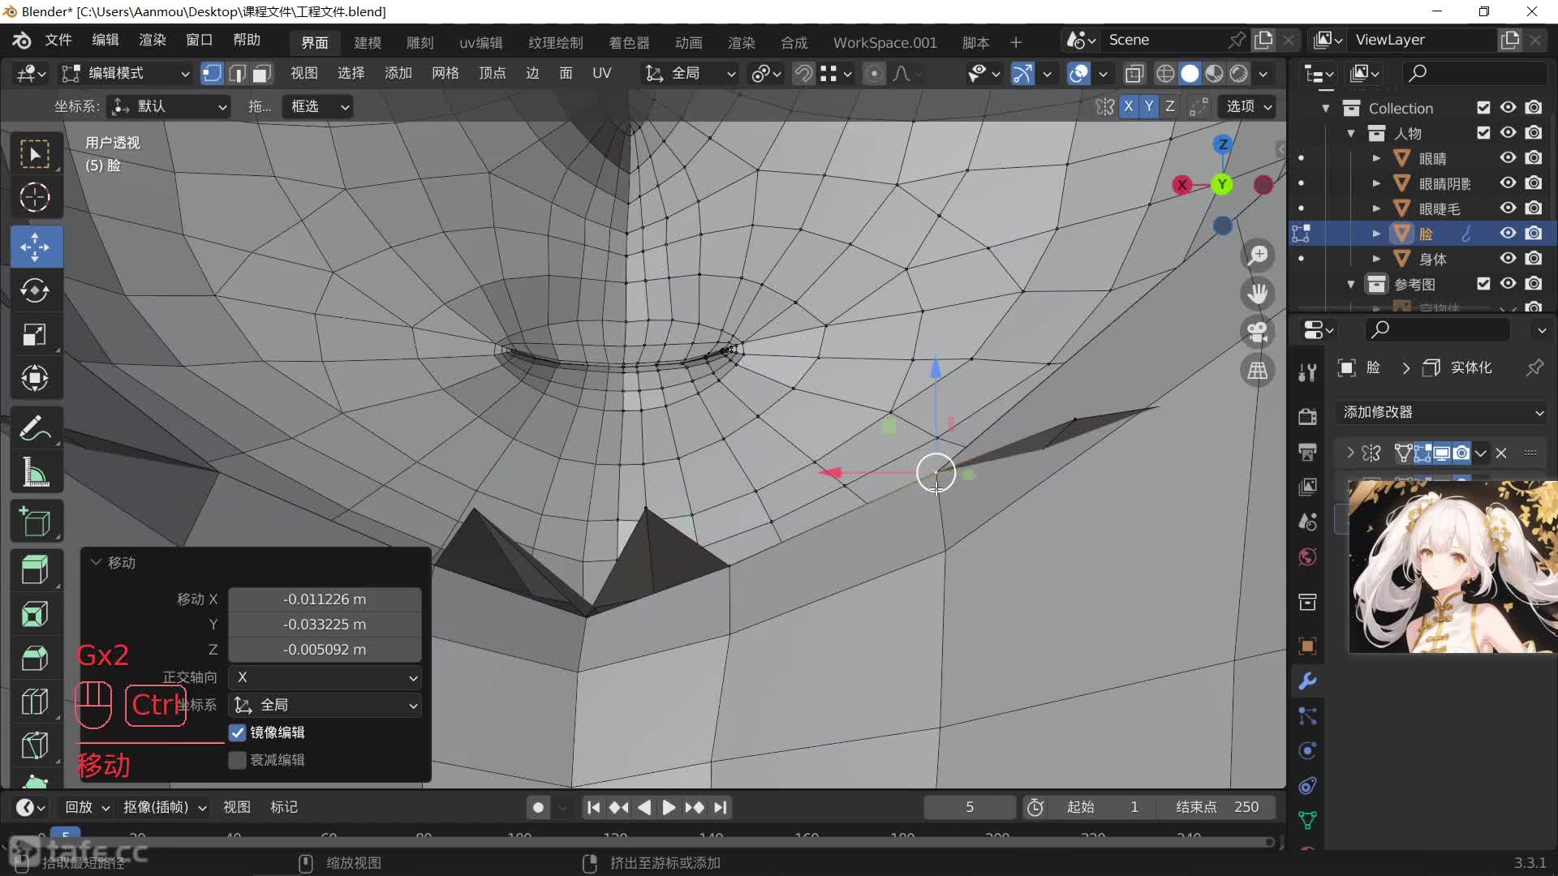Uncheck the 人物 collection checkbox
1558x876 pixels.
[x=1483, y=133]
